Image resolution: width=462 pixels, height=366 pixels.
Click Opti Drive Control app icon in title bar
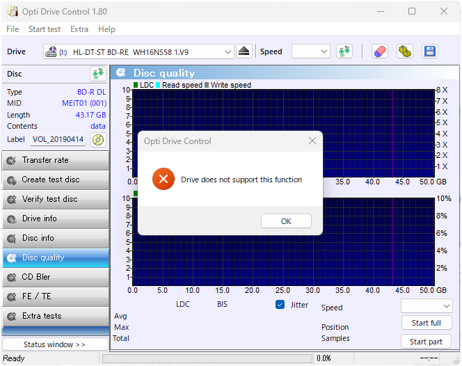pyautogui.click(x=13, y=12)
